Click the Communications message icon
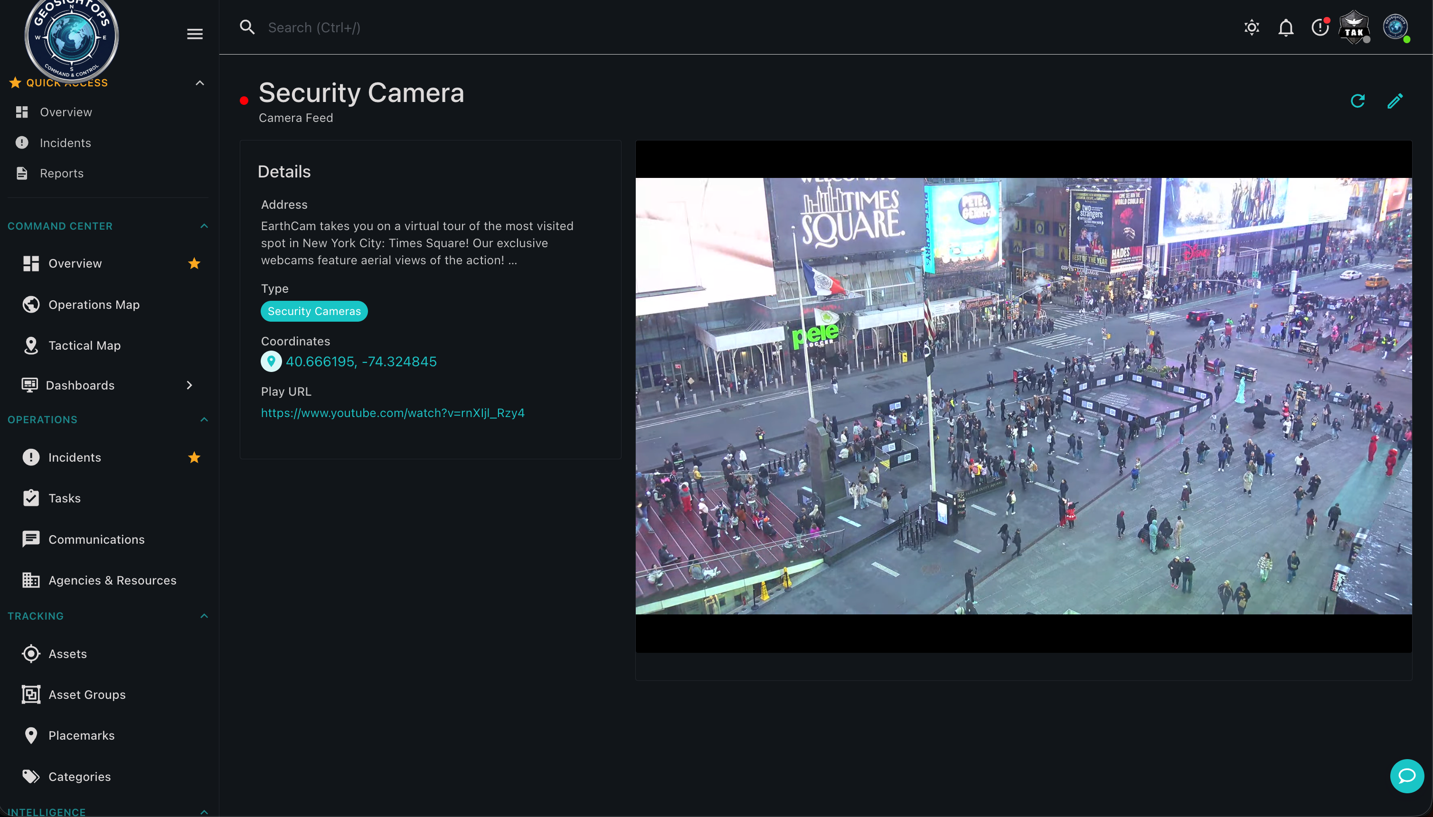This screenshot has width=1433, height=817. (x=31, y=538)
